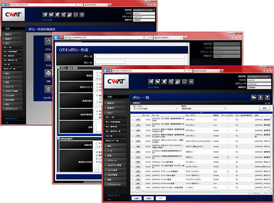Click the 検索 button in the filter panel
274x203 pixels.
(x=265, y=108)
